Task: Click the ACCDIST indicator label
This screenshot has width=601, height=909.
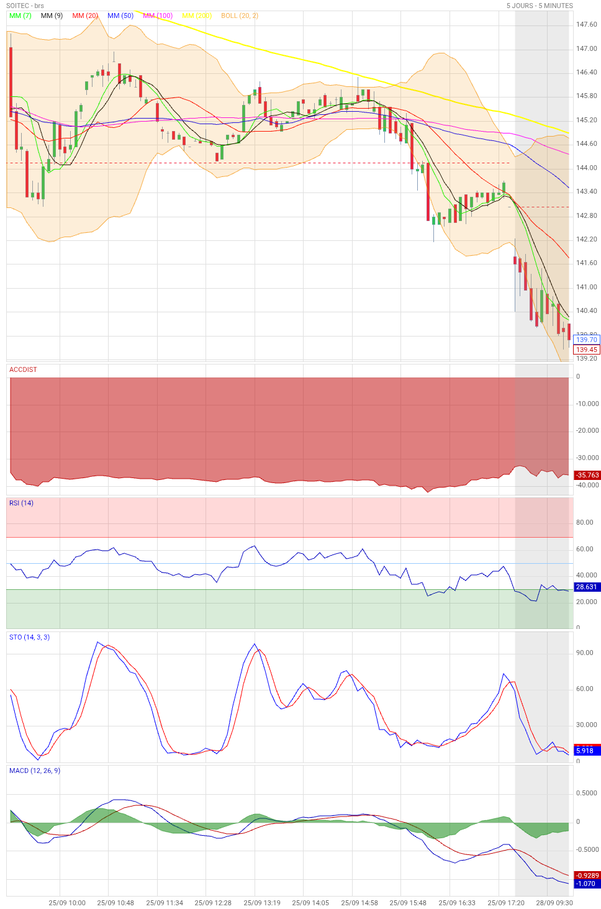Action: point(23,369)
